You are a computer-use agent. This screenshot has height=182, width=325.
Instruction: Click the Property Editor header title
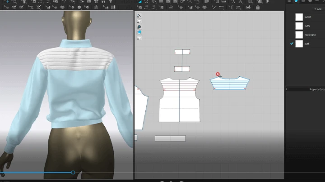[317, 89]
